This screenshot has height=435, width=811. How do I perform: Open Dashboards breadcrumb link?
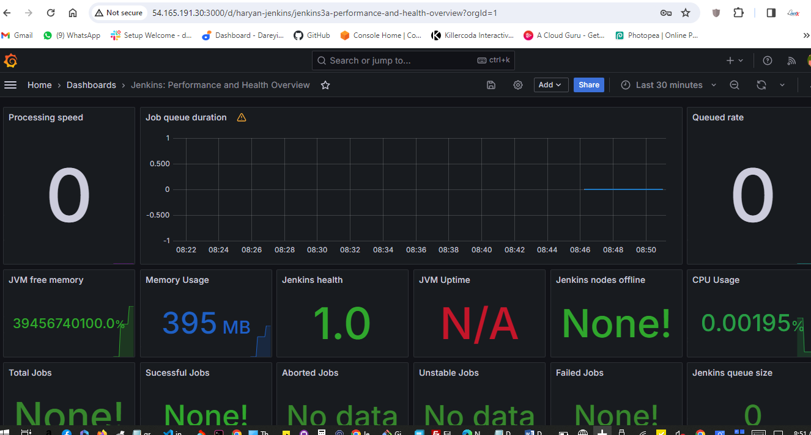tap(91, 85)
